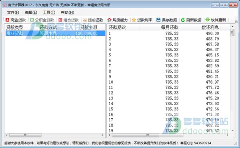The width and height of the screenshot is (240, 148).
Task: Click the interest value 476.46
Action: pyautogui.click(x=212, y=93)
